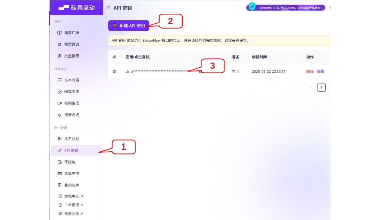Screen dimensions: 392x220
Task: Delete the key via 删除 link
Action: click(x=310, y=72)
